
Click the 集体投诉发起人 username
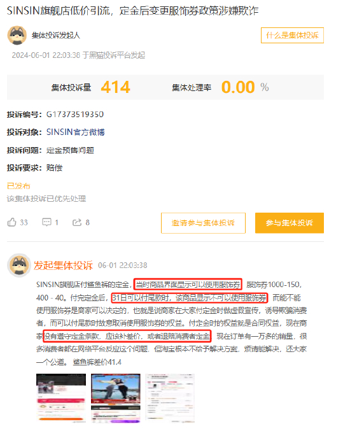click(56, 36)
